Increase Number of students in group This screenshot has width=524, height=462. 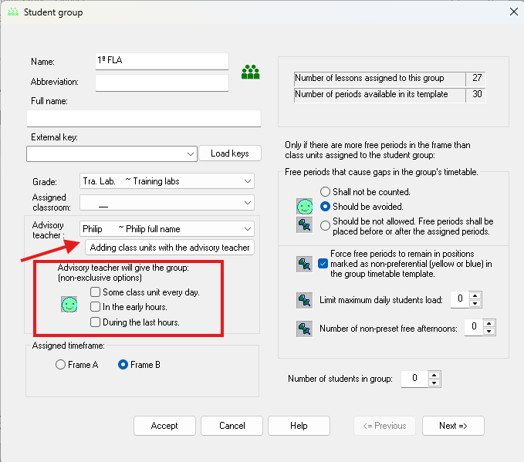click(434, 375)
